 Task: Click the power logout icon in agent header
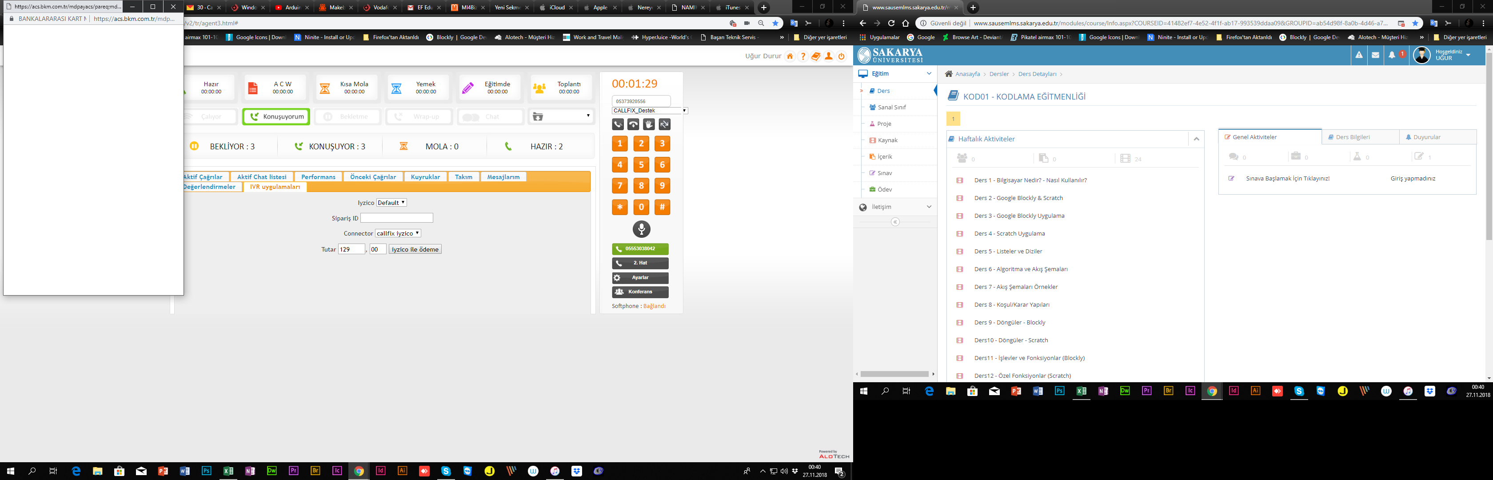842,56
